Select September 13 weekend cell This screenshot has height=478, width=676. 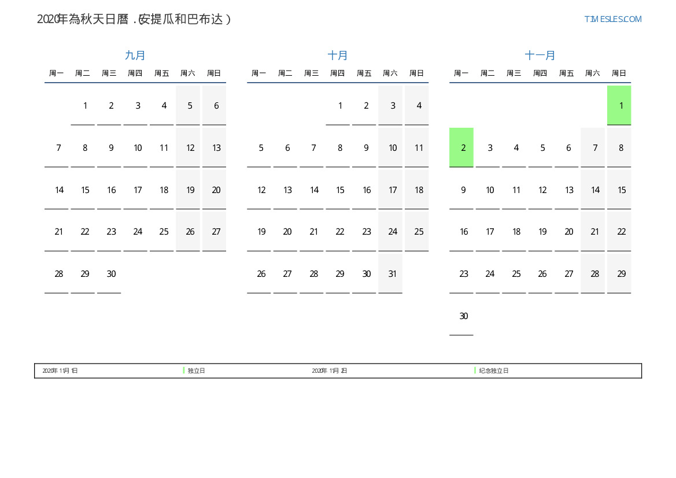pos(216,147)
